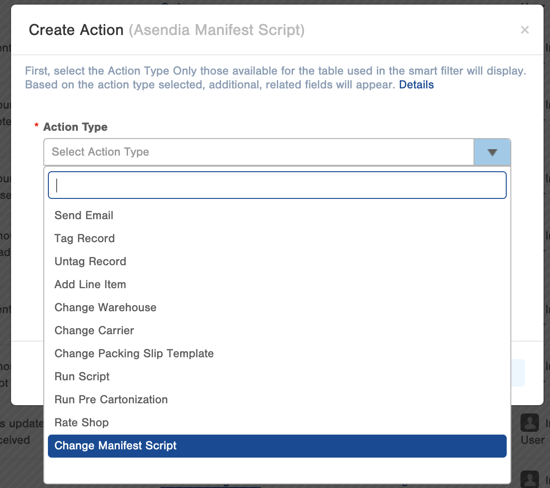Choose Change Warehouse action

click(277, 308)
